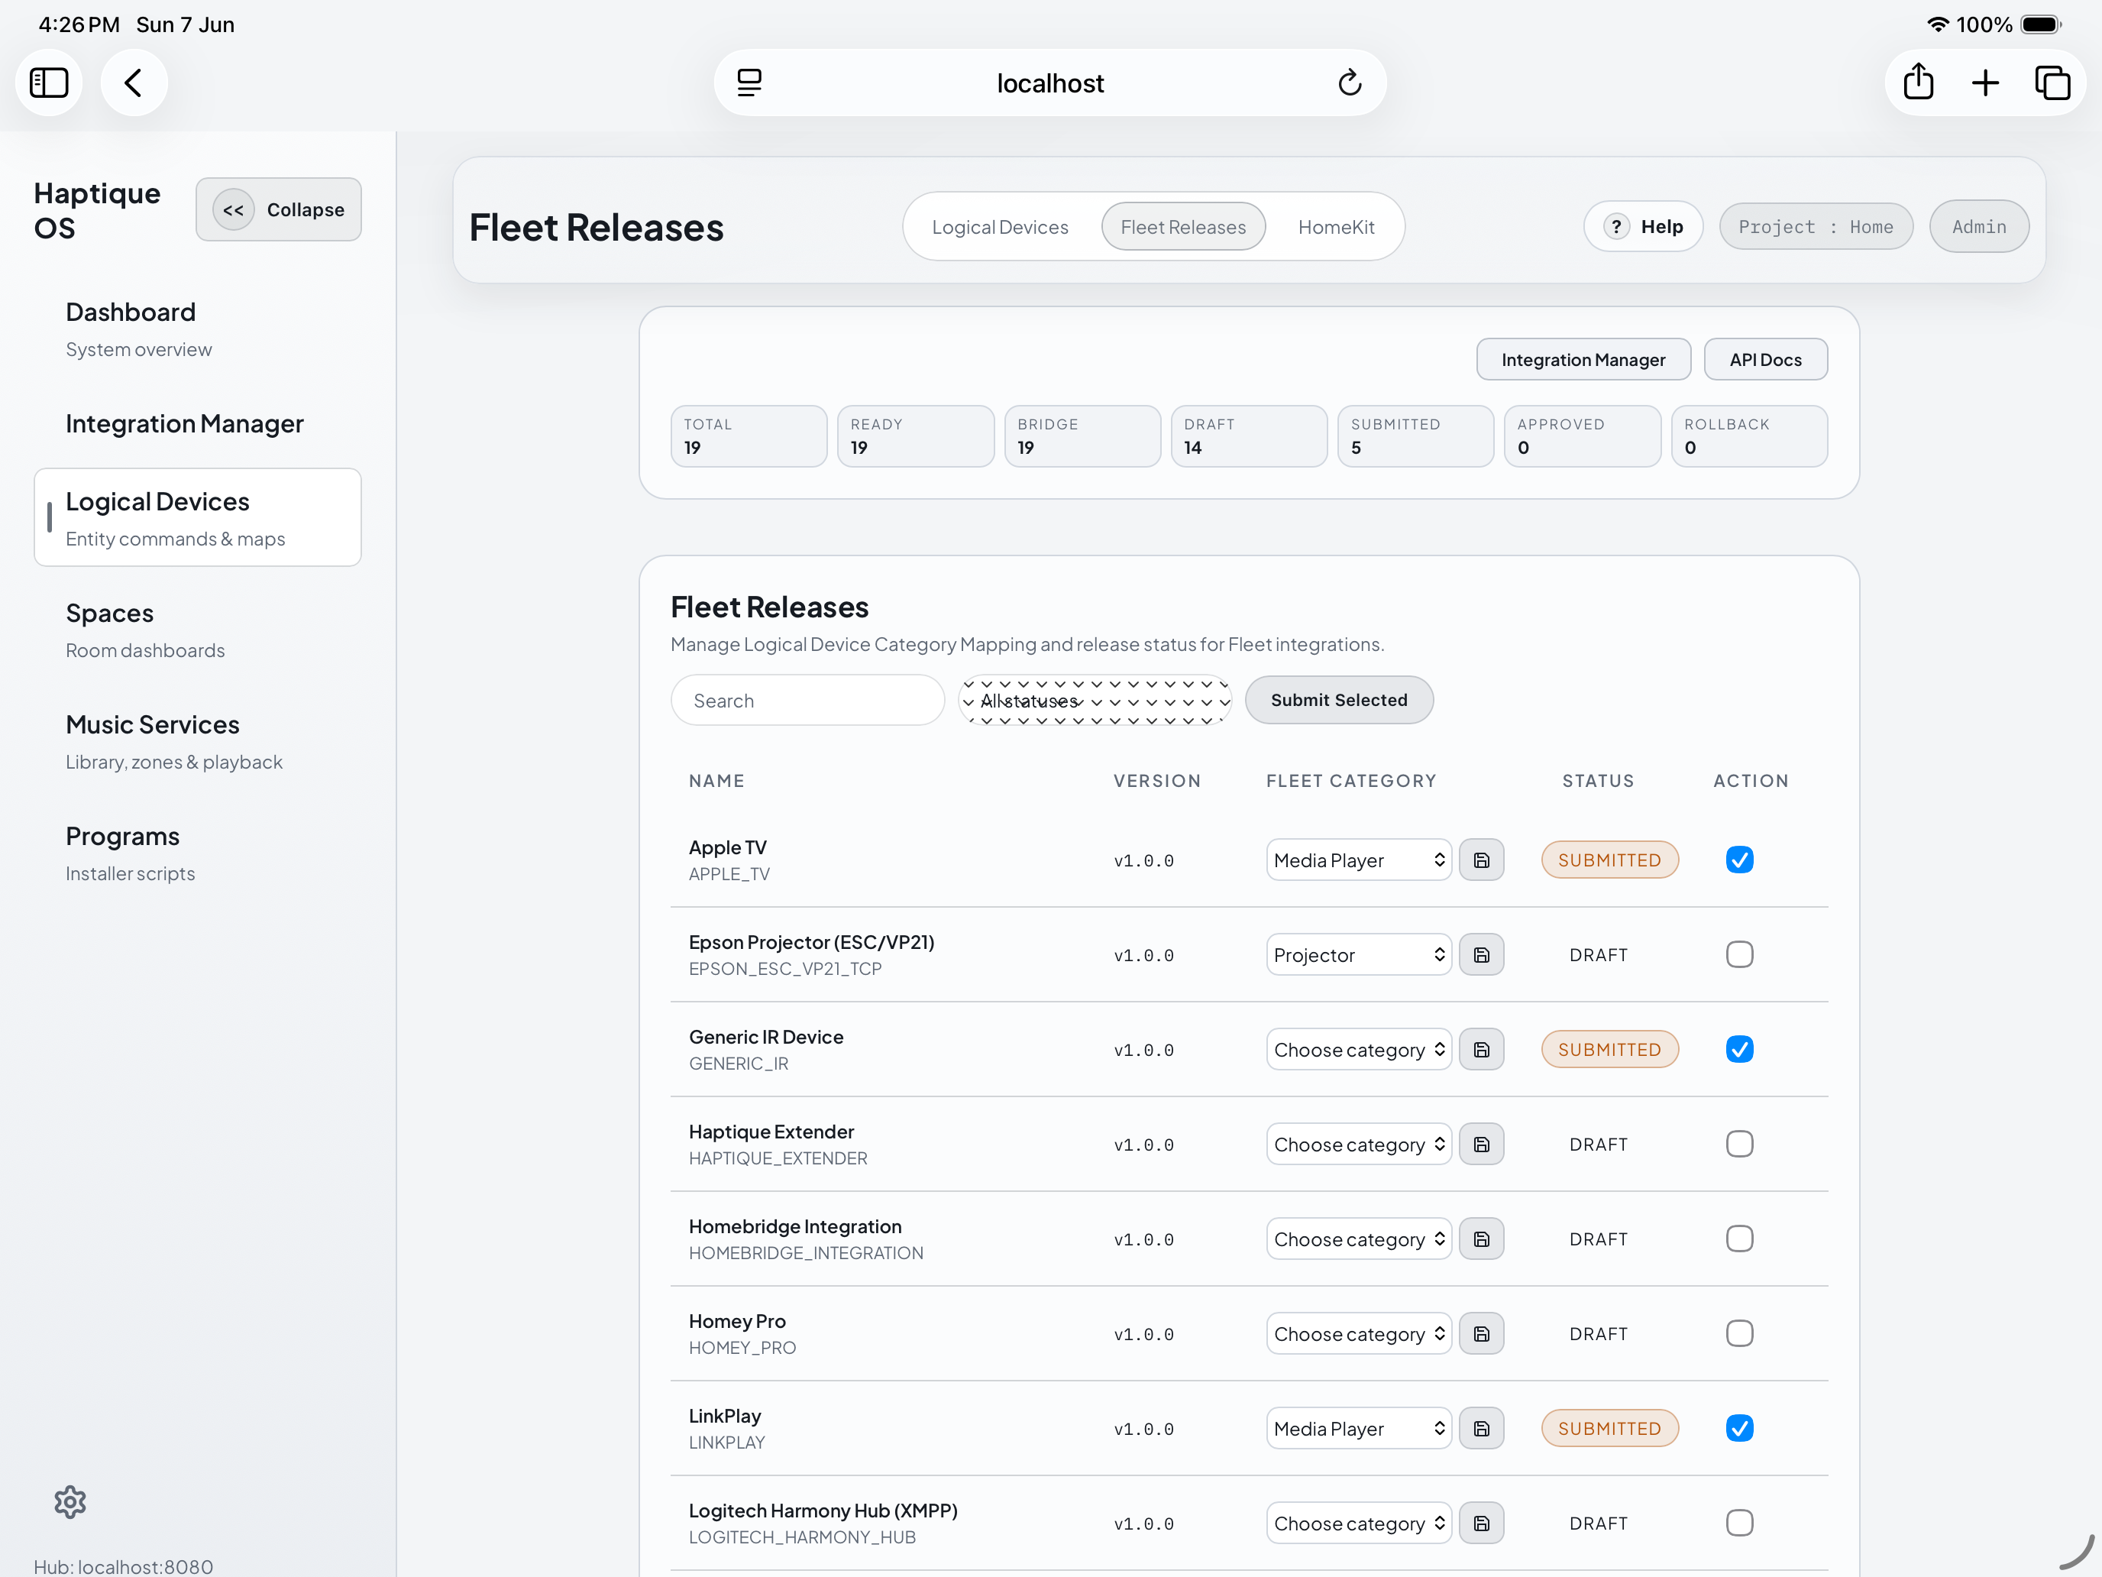
Task: Check the Haptique Extender checkbox
Action: 1740,1145
